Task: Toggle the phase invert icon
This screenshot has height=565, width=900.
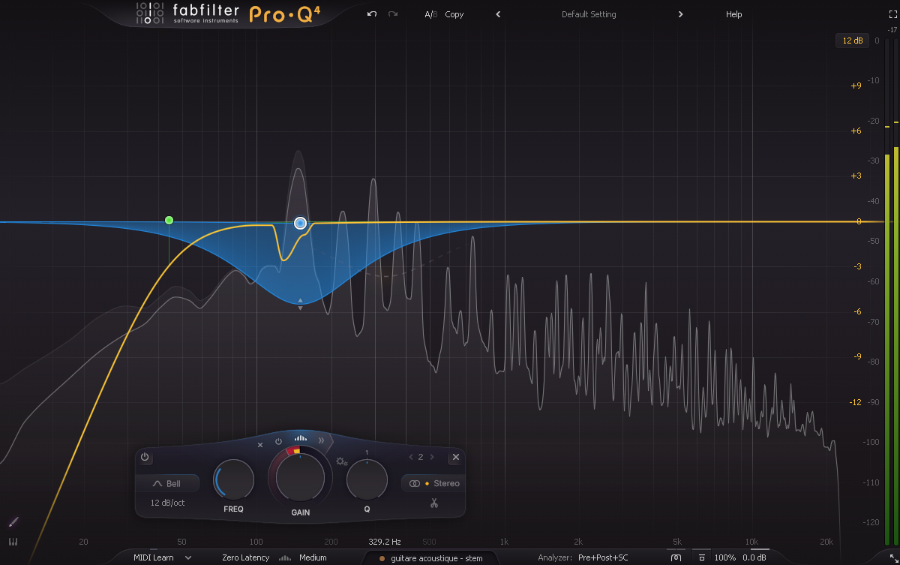Action: [701, 557]
